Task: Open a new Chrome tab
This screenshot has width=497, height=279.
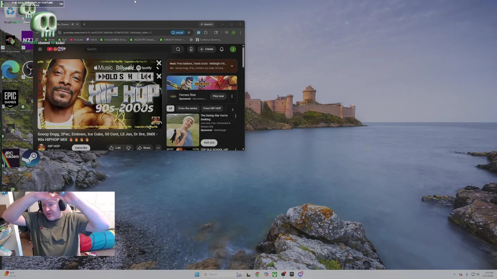Action: click(84, 24)
